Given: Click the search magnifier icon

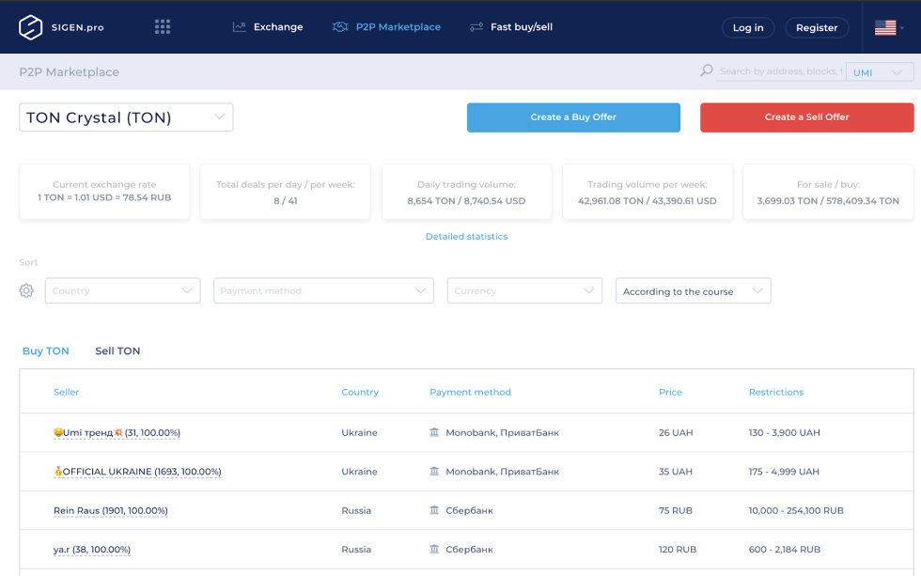Looking at the screenshot, I should 707,71.
